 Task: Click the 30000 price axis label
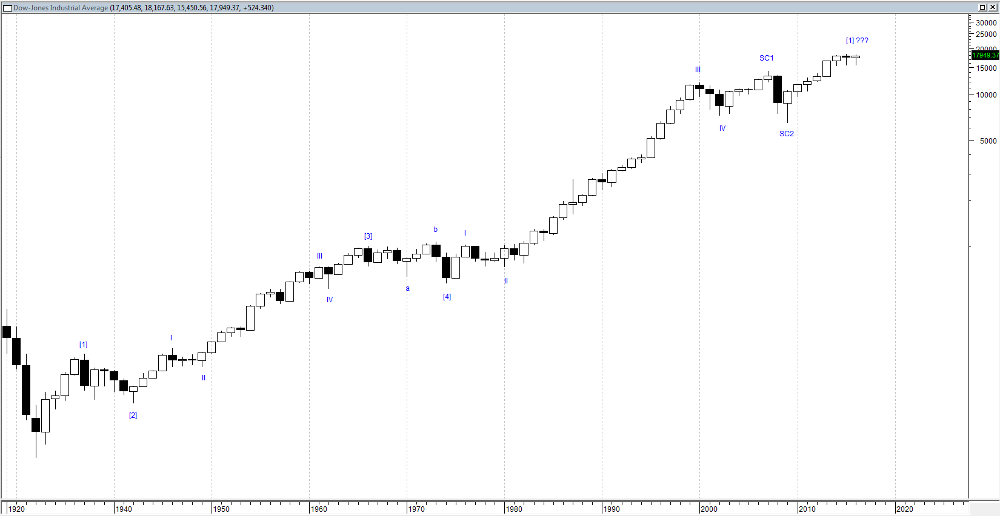point(986,22)
